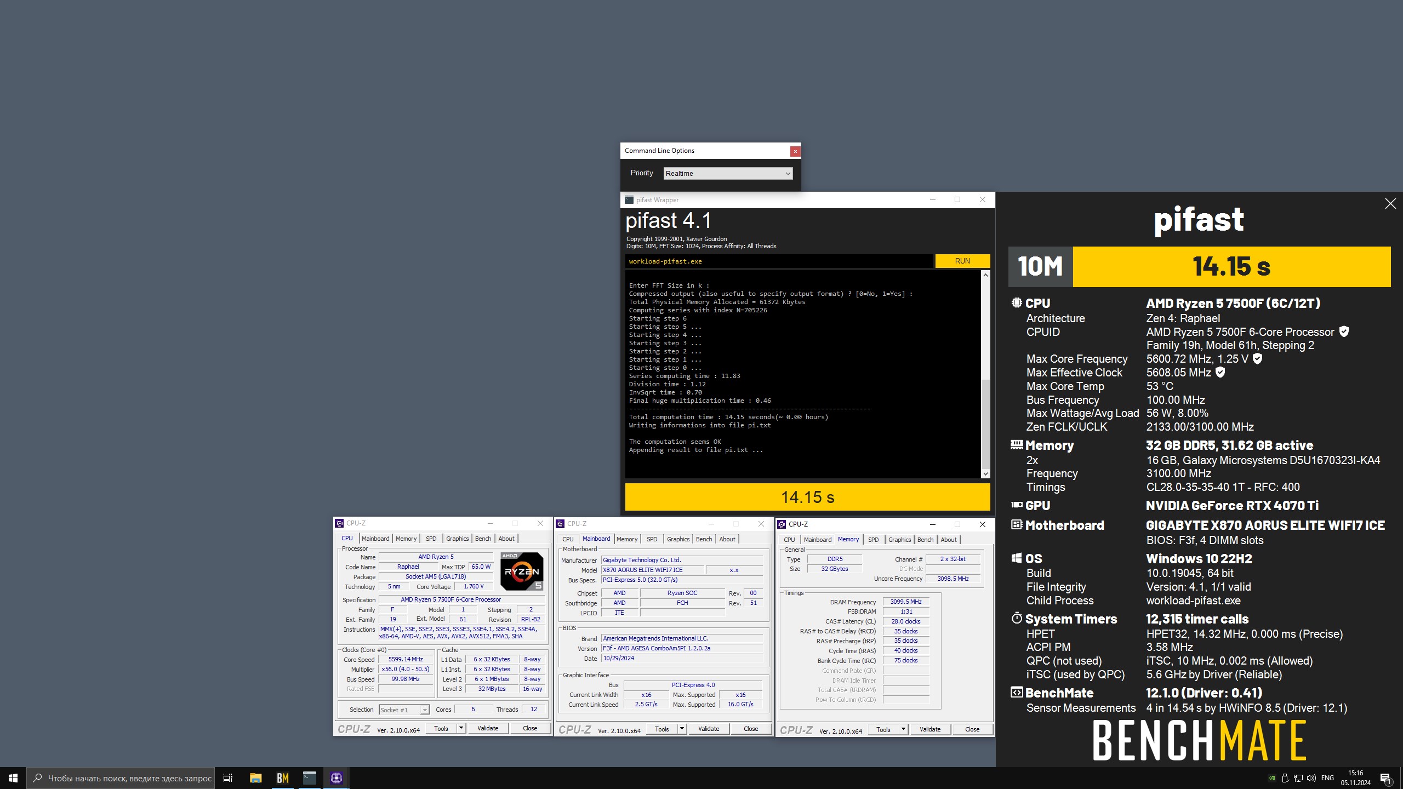Click the yellow 14.15 s result bar in pifast
The height and width of the screenshot is (789, 1403).
coord(807,497)
